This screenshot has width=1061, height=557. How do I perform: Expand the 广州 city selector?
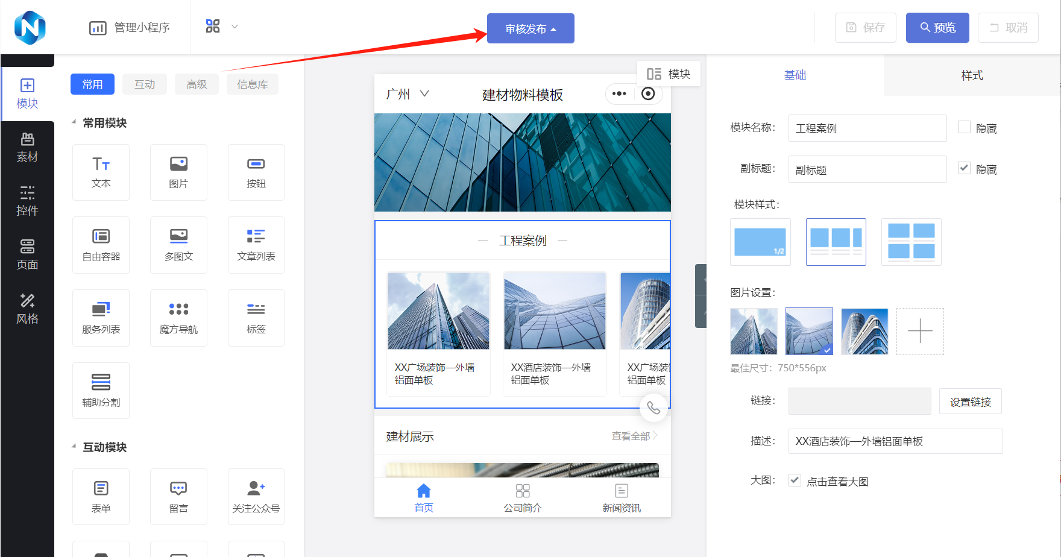tap(408, 94)
